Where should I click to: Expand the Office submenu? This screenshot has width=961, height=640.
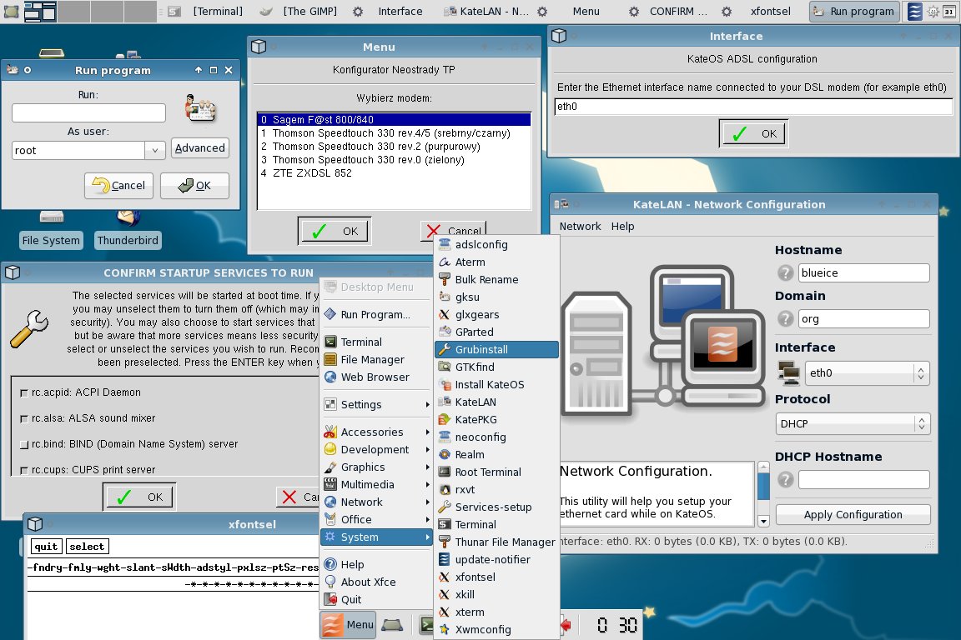pyautogui.click(x=375, y=519)
